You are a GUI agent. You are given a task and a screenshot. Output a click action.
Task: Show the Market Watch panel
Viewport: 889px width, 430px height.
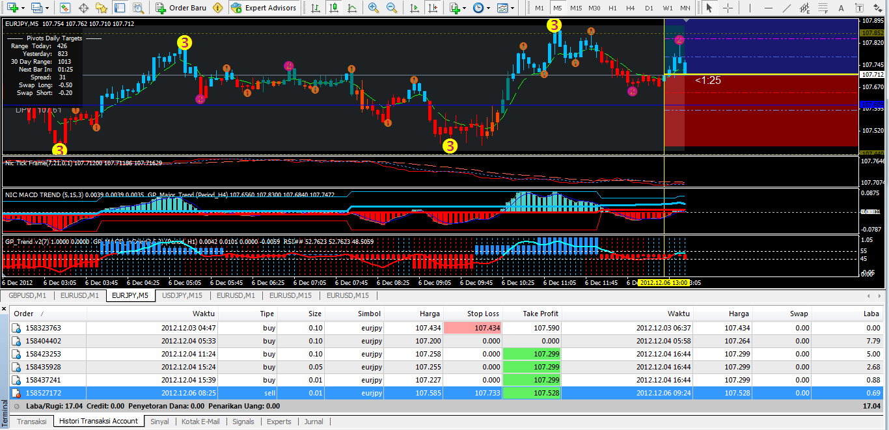point(65,8)
